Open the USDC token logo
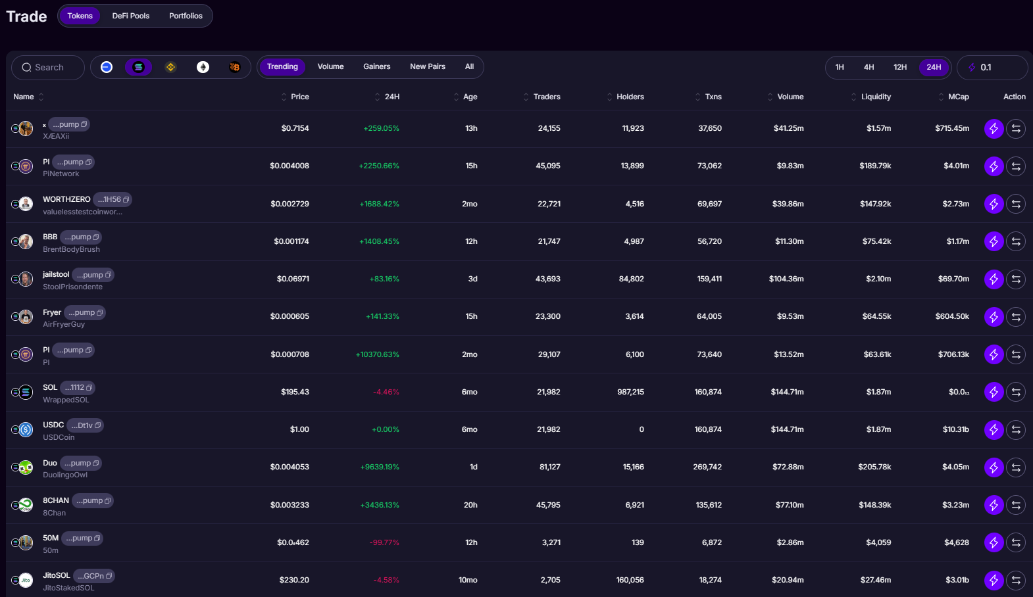This screenshot has height=597, width=1033. (26, 430)
